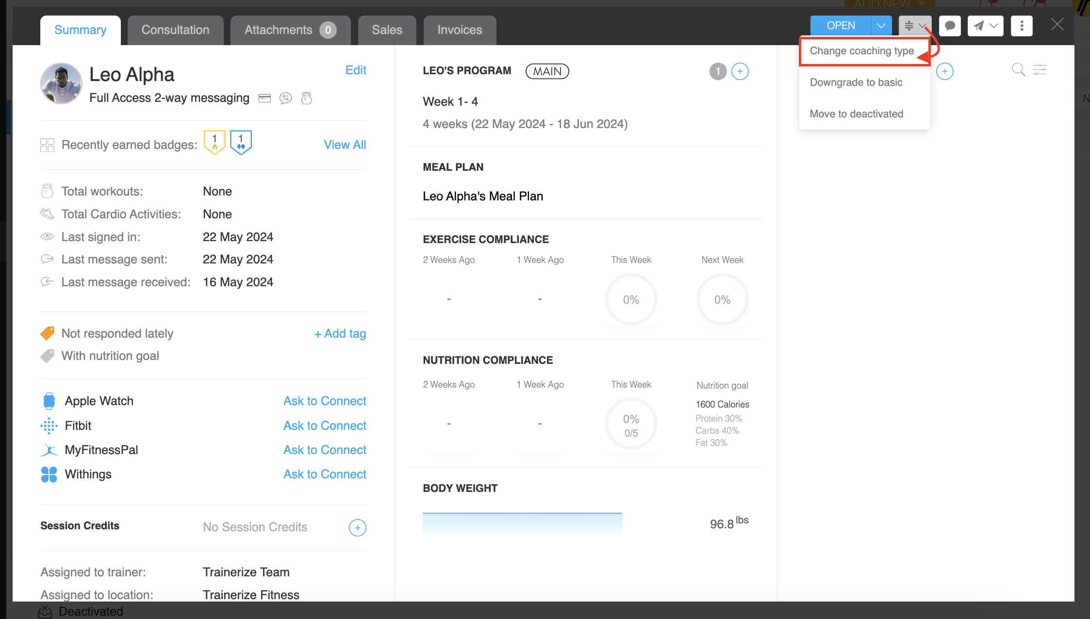Click Next Week exercise compliance circle
This screenshot has height=619, width=1090.
[722, 300]
